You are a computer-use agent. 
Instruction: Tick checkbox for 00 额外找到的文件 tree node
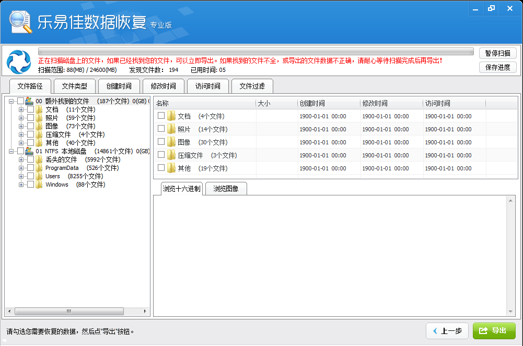pyautogui.click(x=21, y=101)
